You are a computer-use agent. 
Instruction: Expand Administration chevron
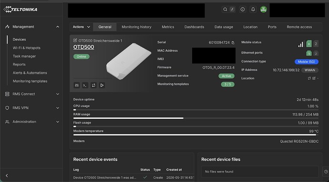tap(58, 122)
